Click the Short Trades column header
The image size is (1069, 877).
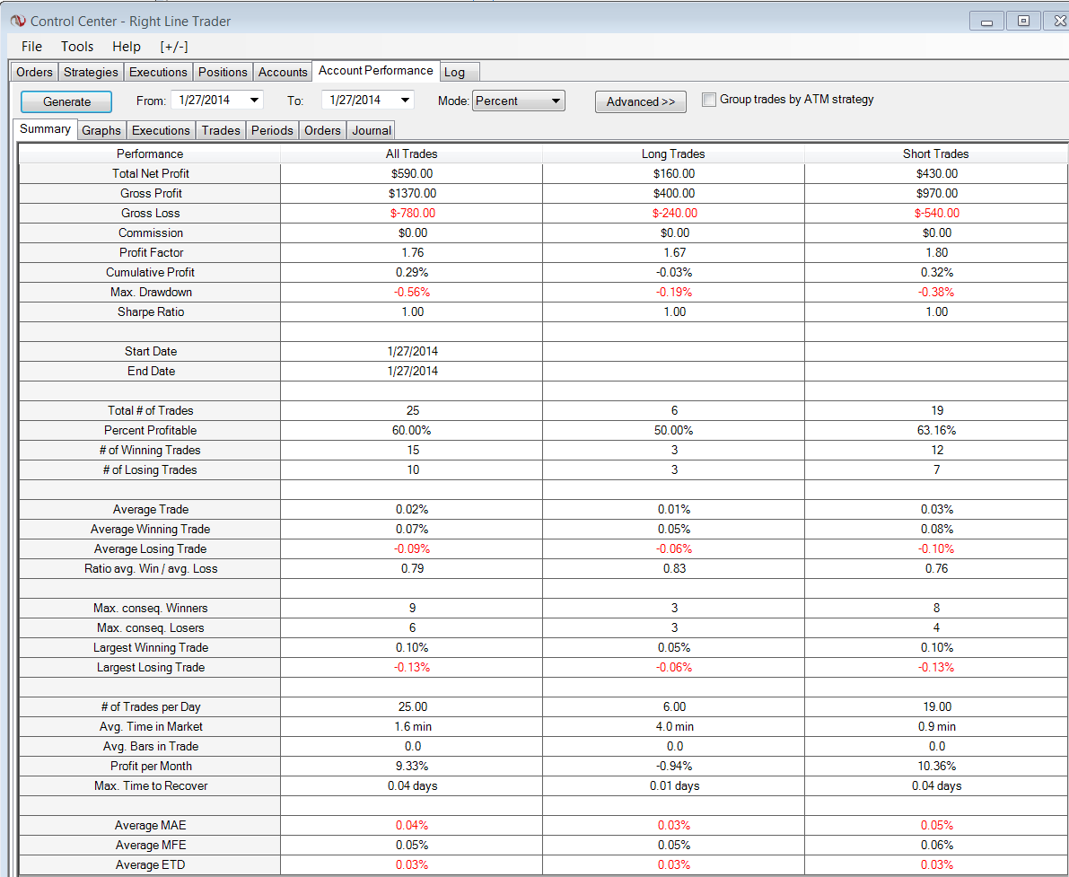[936, 153]
